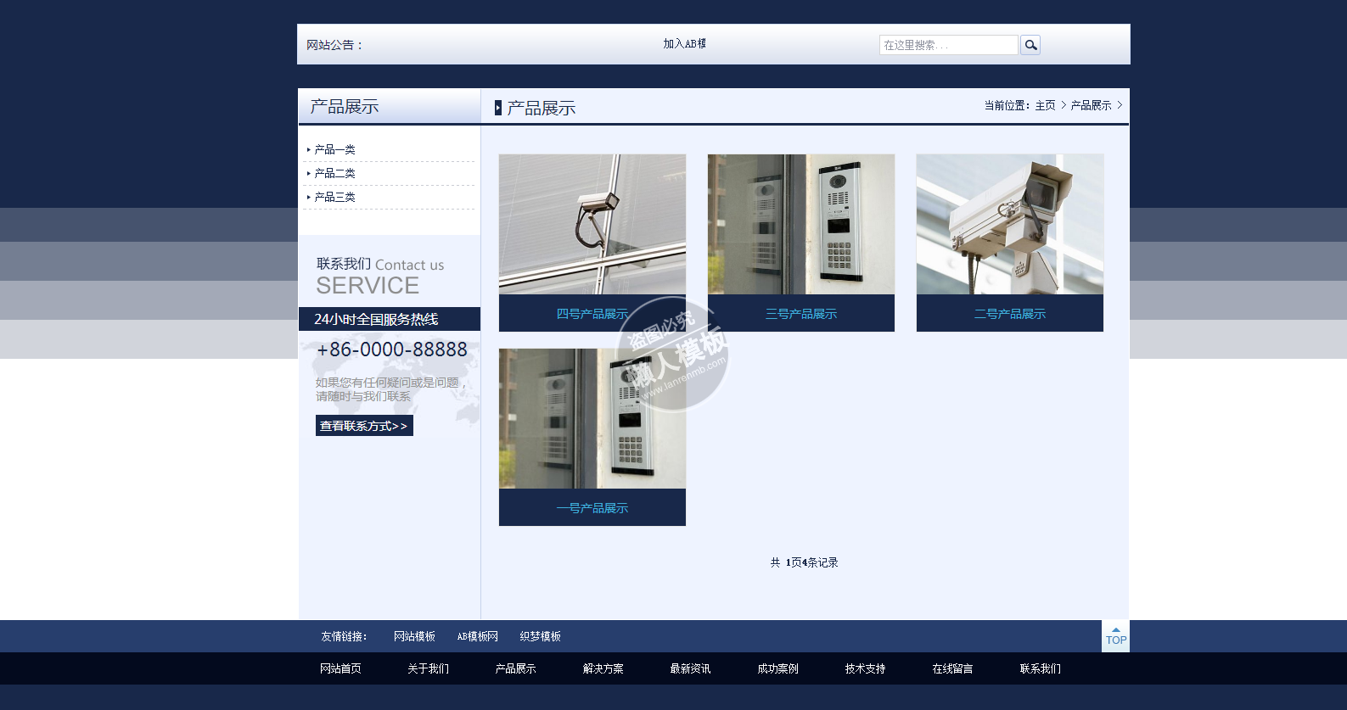
Task: Open the 二号产品展示 camera thumbnail
Action: (1009, 225)
